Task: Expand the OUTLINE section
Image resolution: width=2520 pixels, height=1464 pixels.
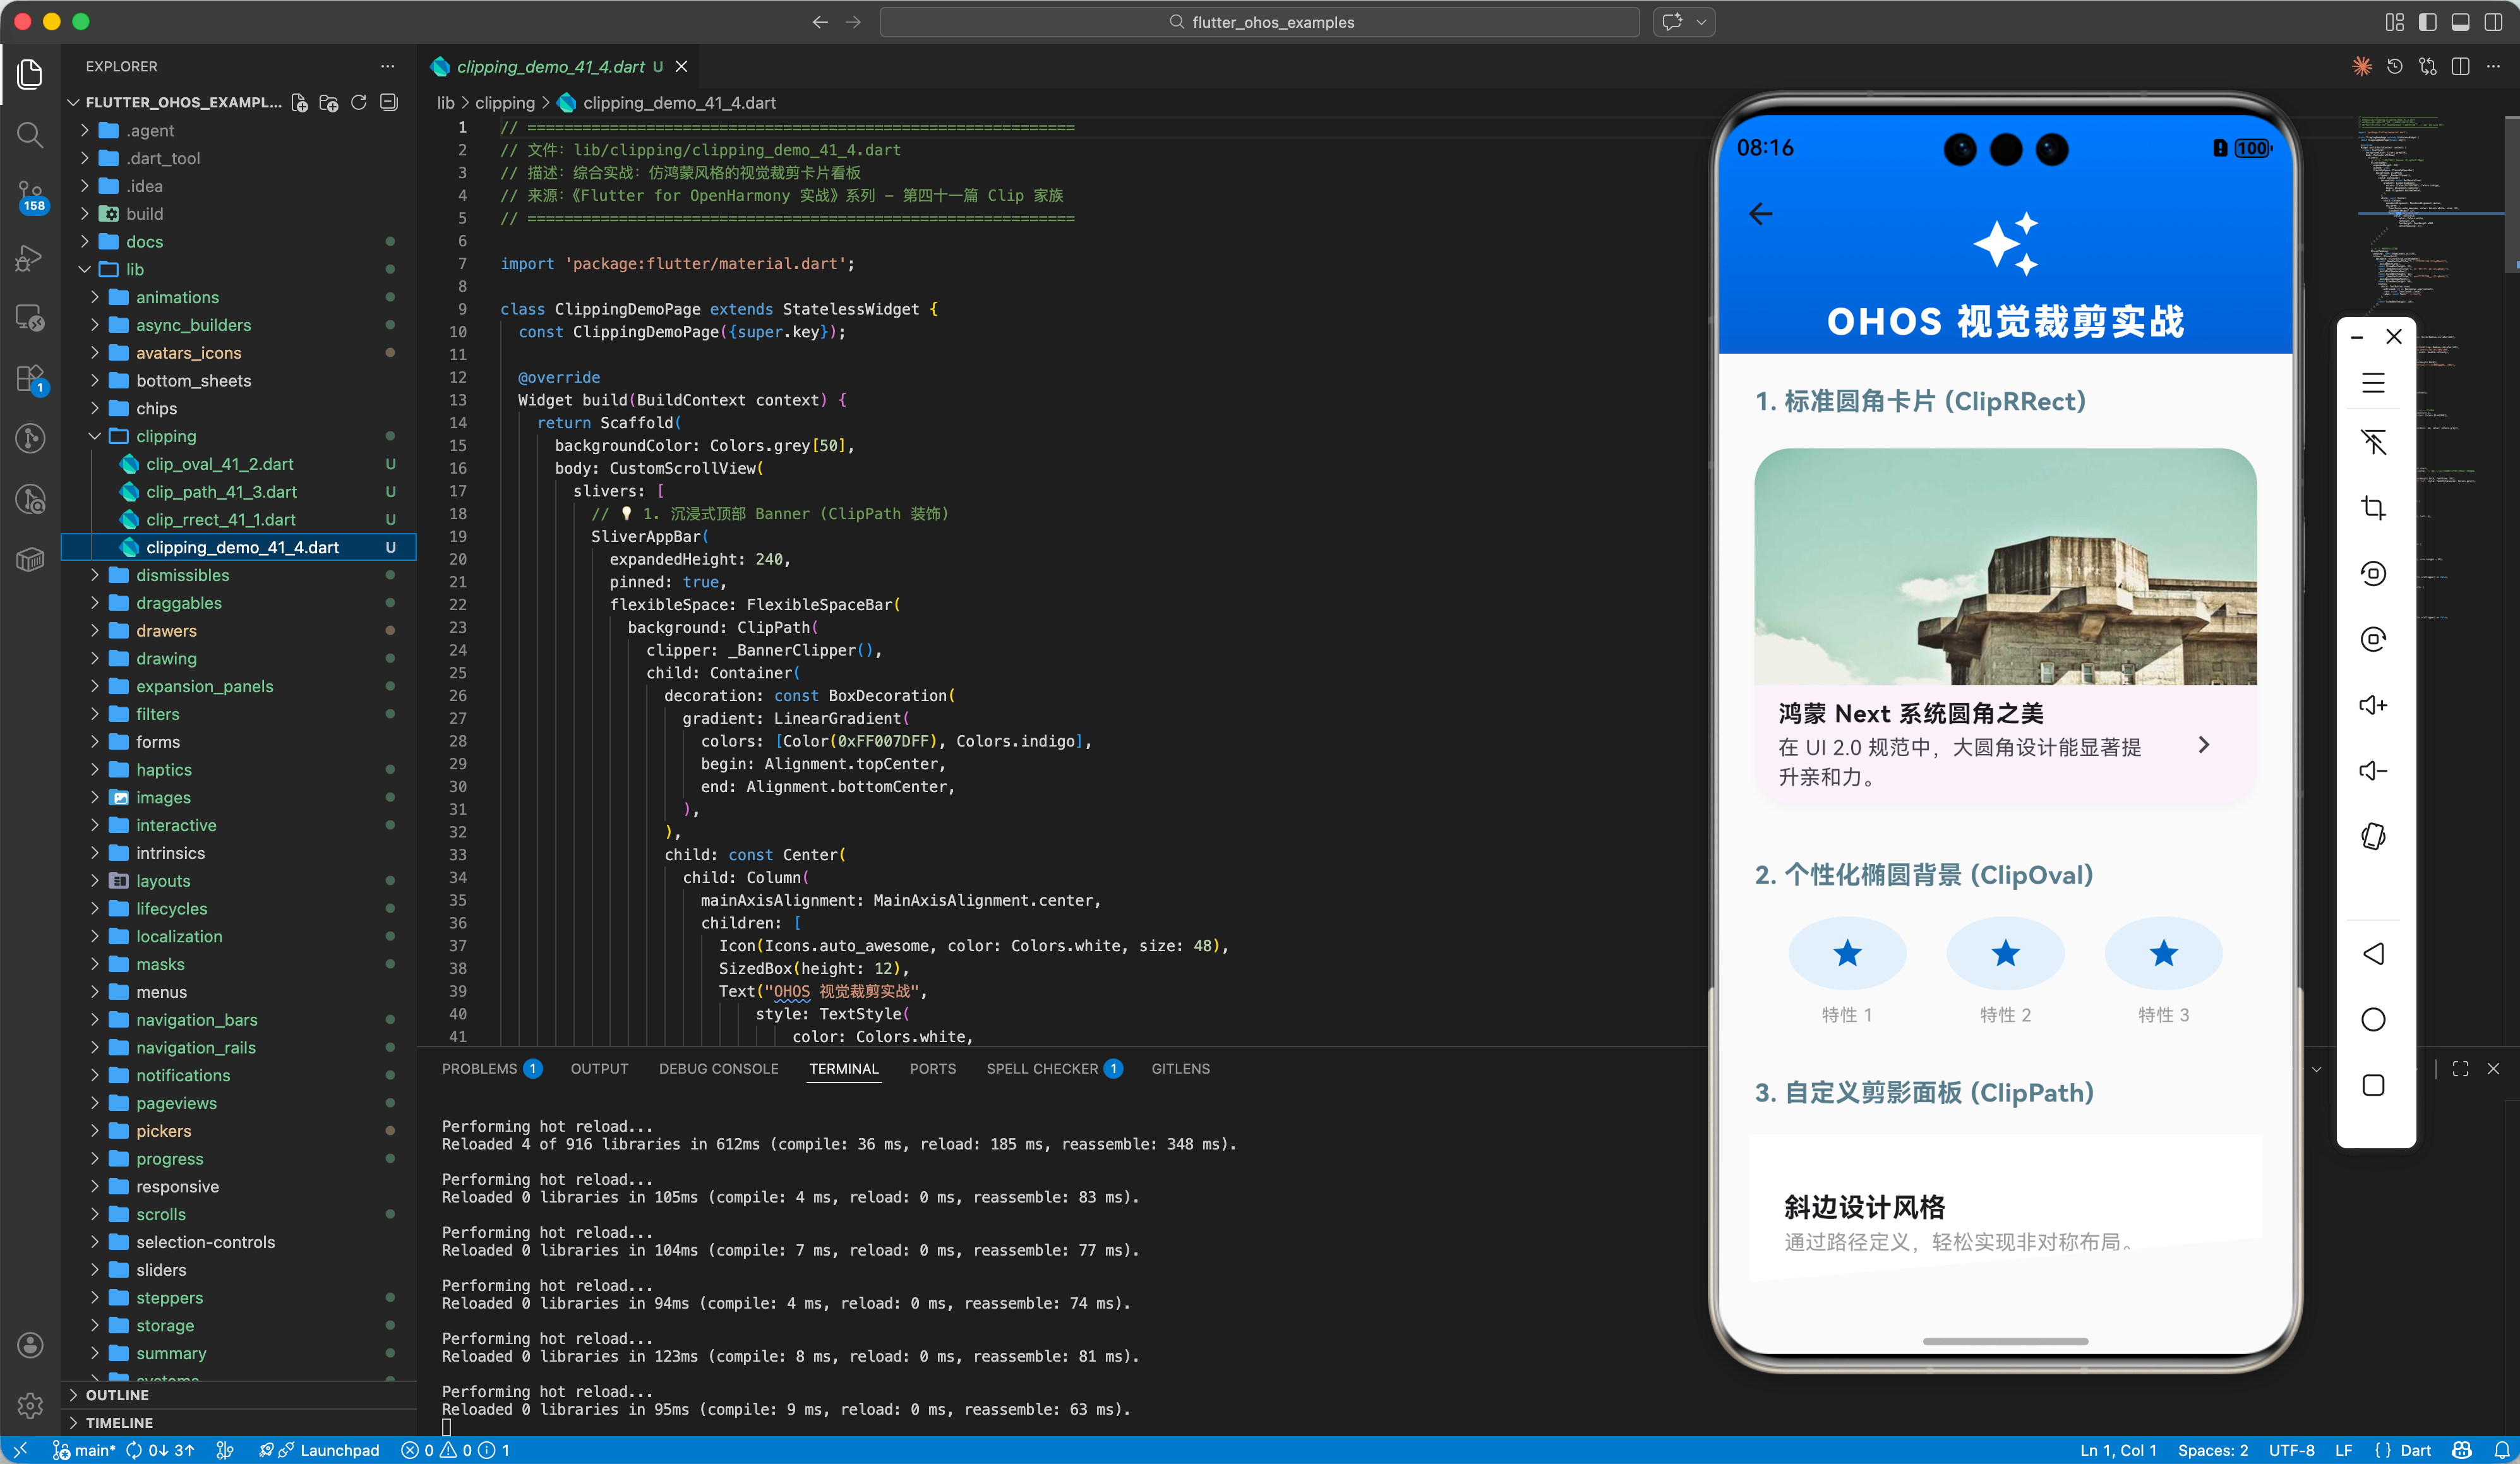Action: (116, 1394)
